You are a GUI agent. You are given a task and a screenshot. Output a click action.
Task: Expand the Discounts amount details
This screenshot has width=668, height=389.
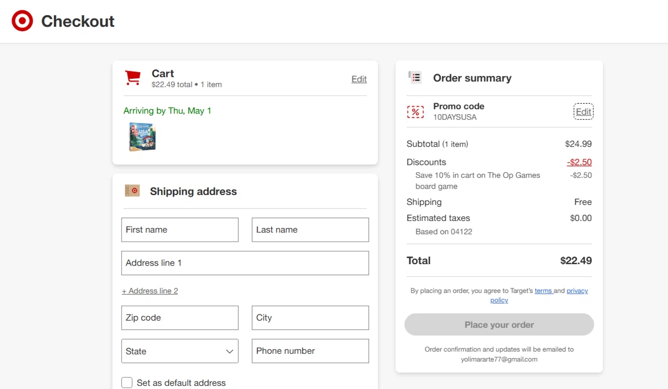(x=579, y=162)
